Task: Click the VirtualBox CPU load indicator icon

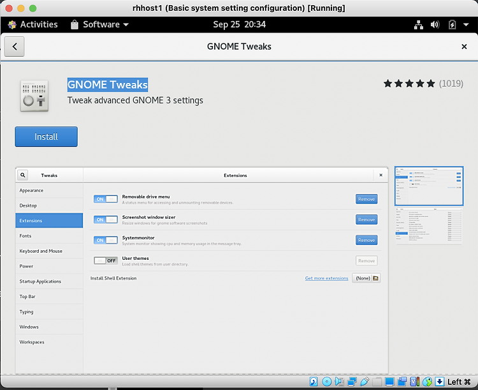Action: pyautogui.click(x=415, y=382)
